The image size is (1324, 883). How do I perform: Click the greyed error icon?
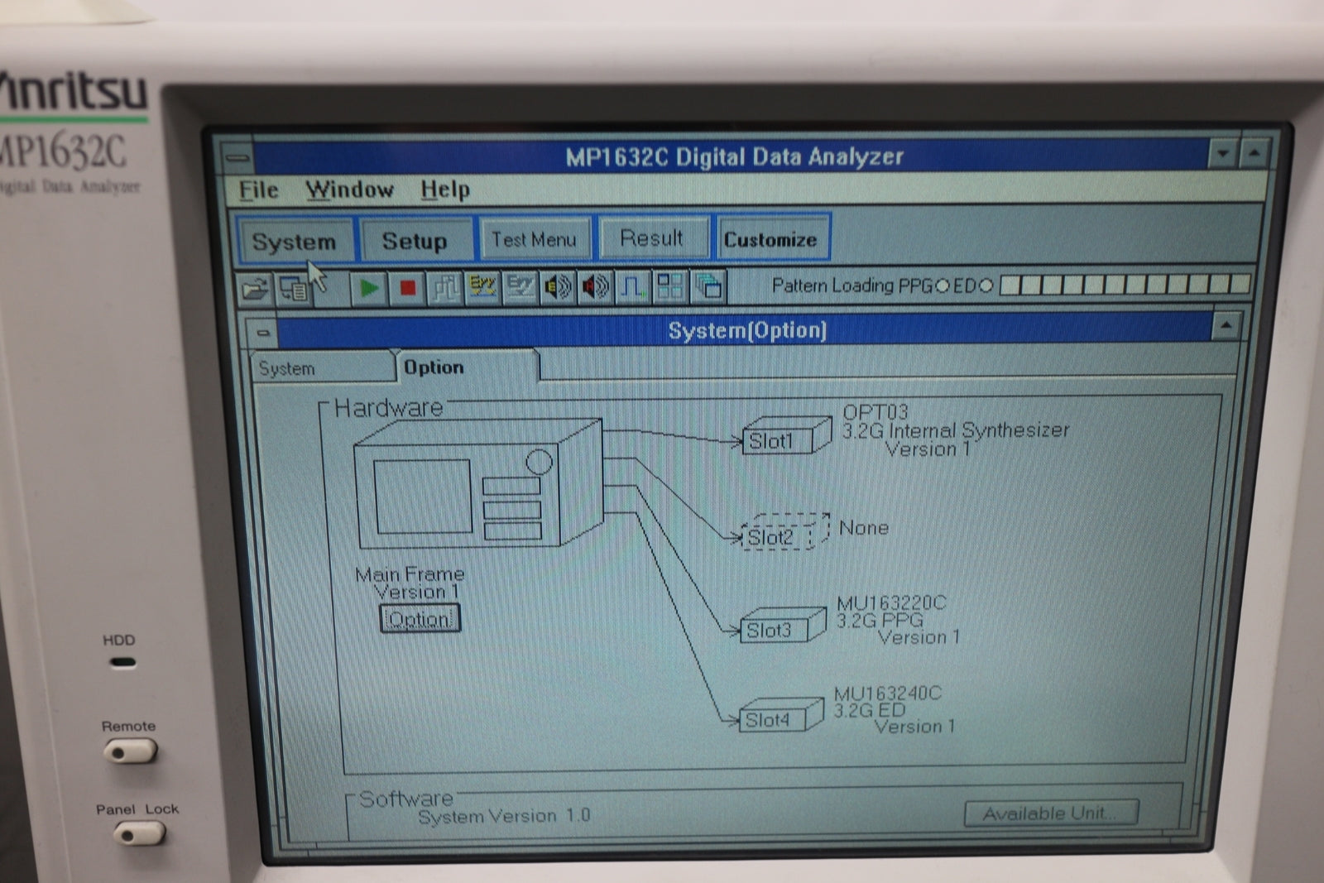coord(520,288)
